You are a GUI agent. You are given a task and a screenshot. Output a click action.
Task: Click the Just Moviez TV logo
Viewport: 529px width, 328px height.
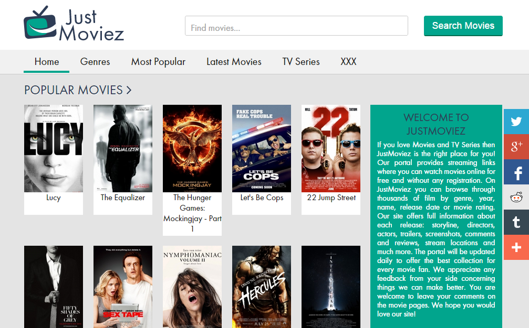[x=74, y=24]
